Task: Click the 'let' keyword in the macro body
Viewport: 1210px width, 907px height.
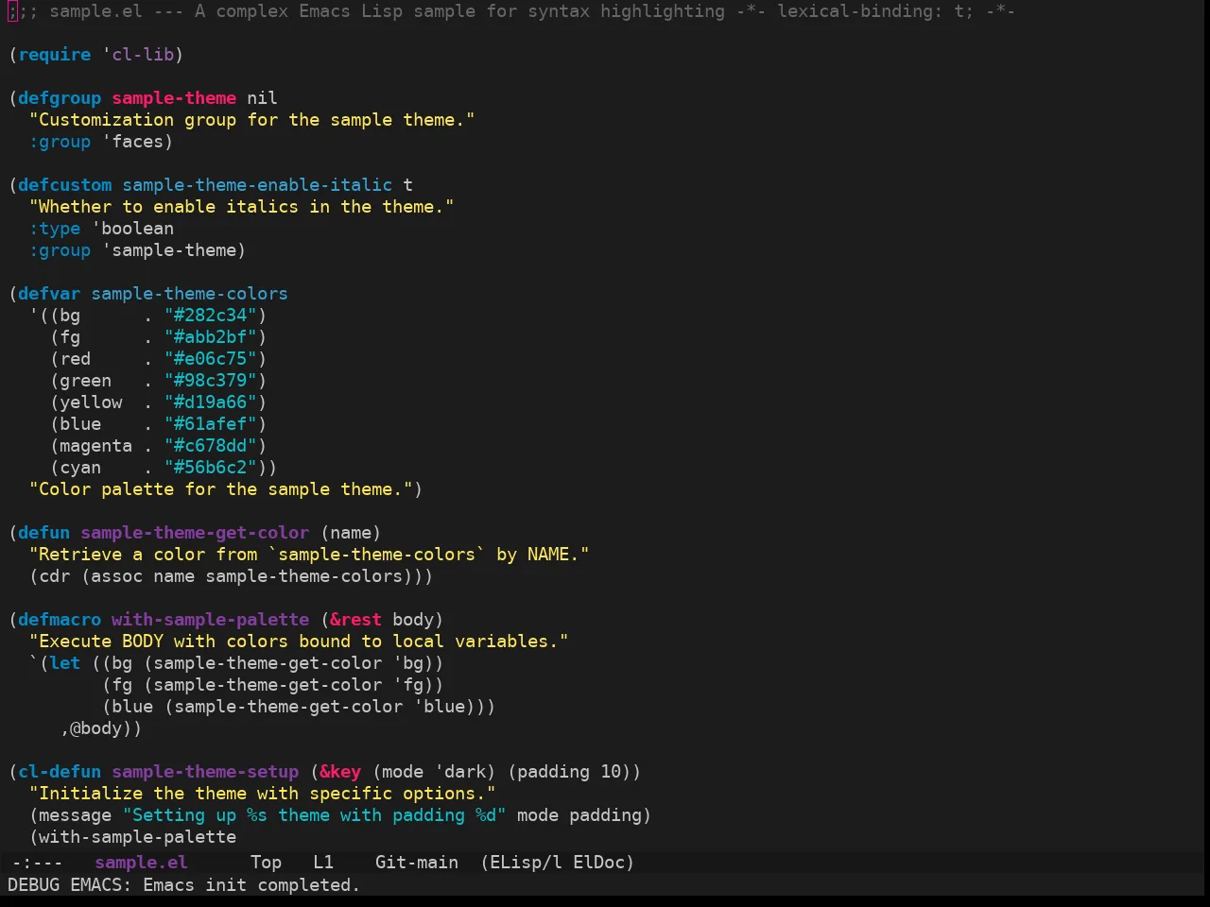Action: tap(65, 663)
